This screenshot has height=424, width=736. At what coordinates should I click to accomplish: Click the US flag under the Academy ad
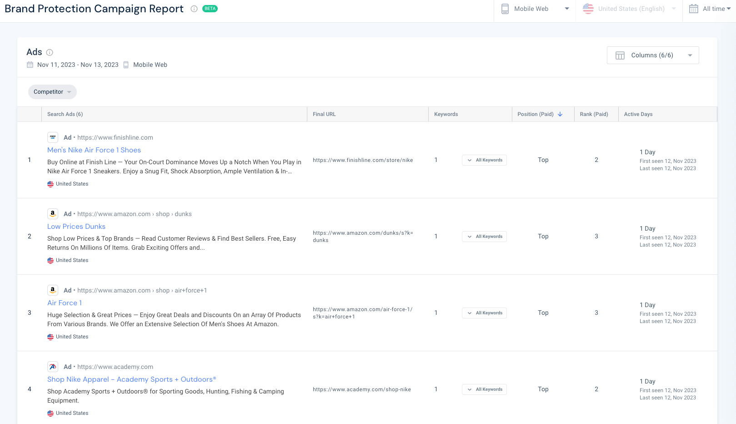point(50,414)
